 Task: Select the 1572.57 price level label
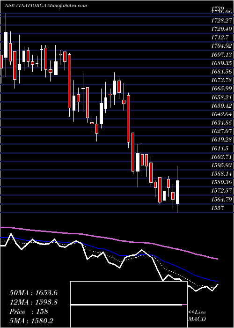coord(222,191)
